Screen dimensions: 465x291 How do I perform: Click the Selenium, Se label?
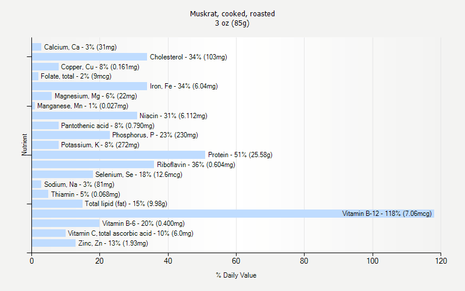tap(138, 175)
